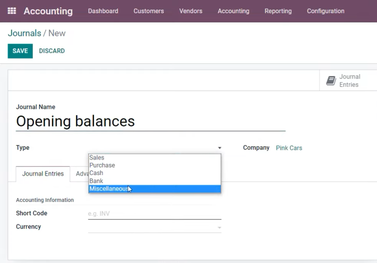Focus the Short Code input field

(154, 214)
